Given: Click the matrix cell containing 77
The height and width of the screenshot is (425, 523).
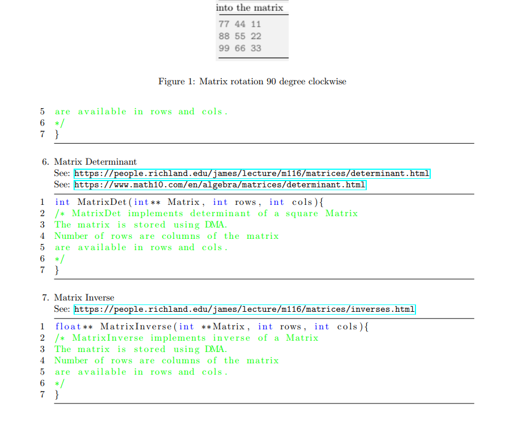Looking at the screenshot, I should pyautogui.click(x=224, y=24).
